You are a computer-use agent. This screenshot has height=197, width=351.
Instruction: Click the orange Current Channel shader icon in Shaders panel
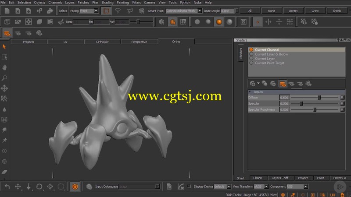tap(283, 84)
